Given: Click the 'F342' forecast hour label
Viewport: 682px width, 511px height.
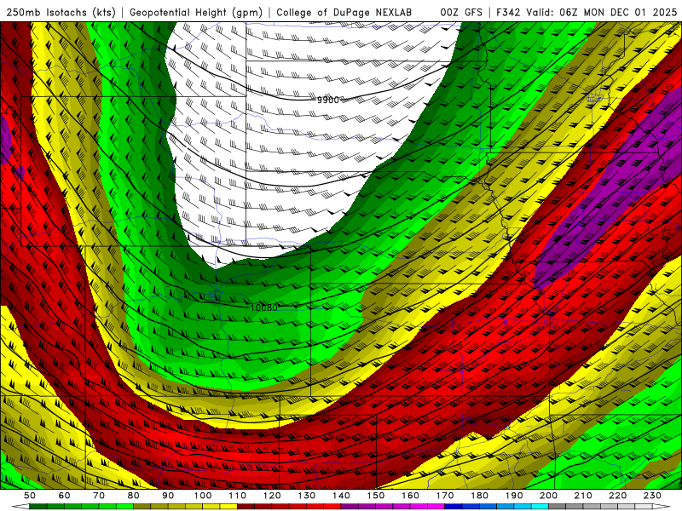Looking at the screenshot, I should pyautogui.click(x=508, y=12).
